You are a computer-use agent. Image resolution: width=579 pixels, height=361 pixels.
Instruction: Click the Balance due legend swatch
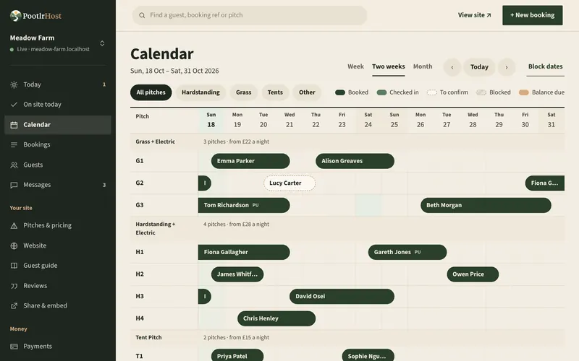pos(523,92)
